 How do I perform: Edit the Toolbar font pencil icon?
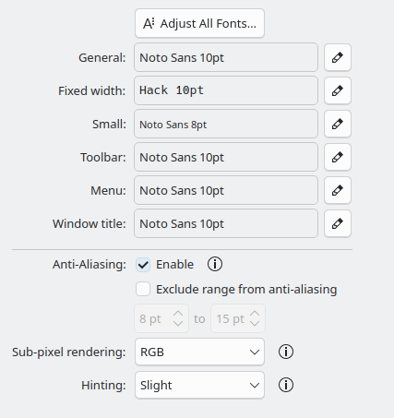(x=338, y=157)
